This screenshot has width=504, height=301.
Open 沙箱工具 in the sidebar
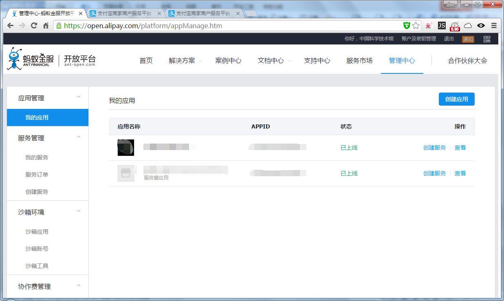coord(37,266)
